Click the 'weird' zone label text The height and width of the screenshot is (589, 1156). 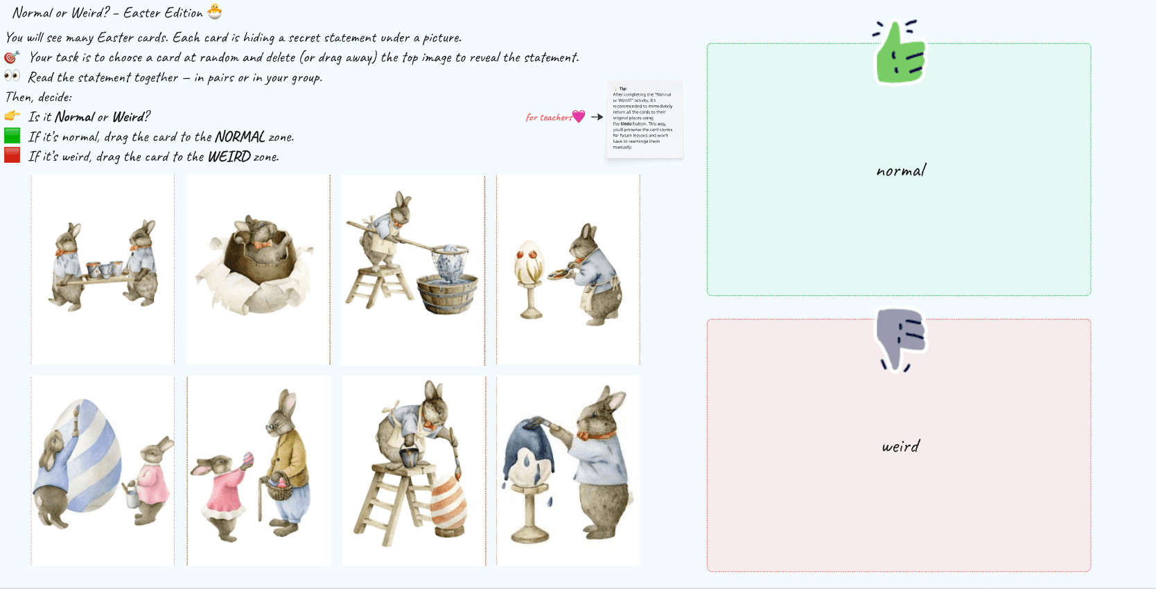click(901, 446)
